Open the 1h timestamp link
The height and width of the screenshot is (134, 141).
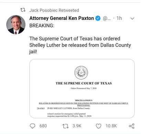coord(119,18)
